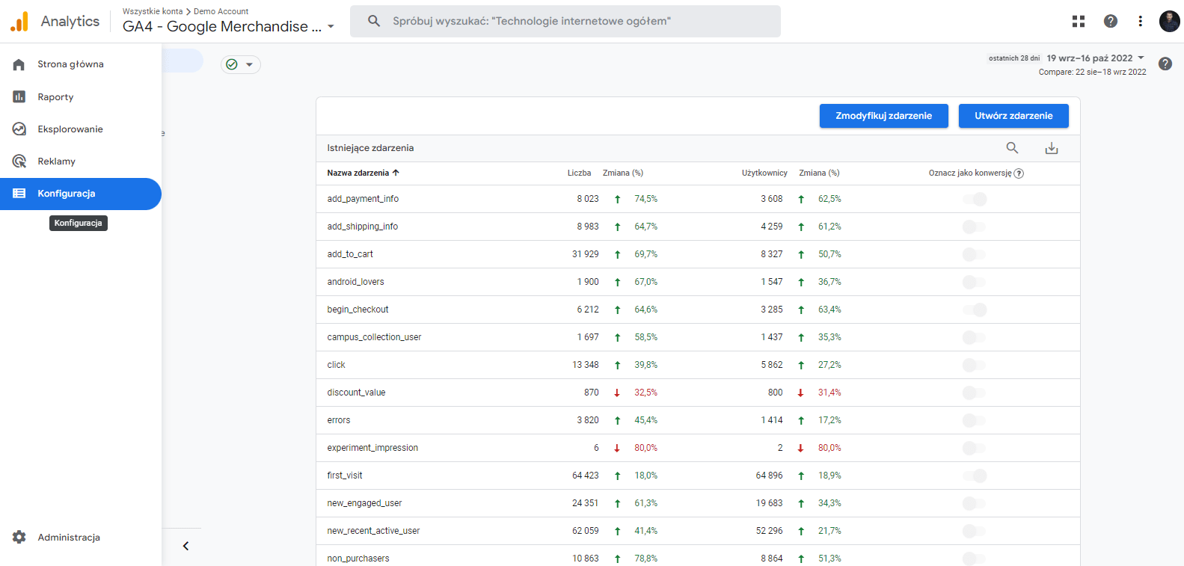Open Eksplorowanie section
This screenshot has height=566, width=1184.
70,129
